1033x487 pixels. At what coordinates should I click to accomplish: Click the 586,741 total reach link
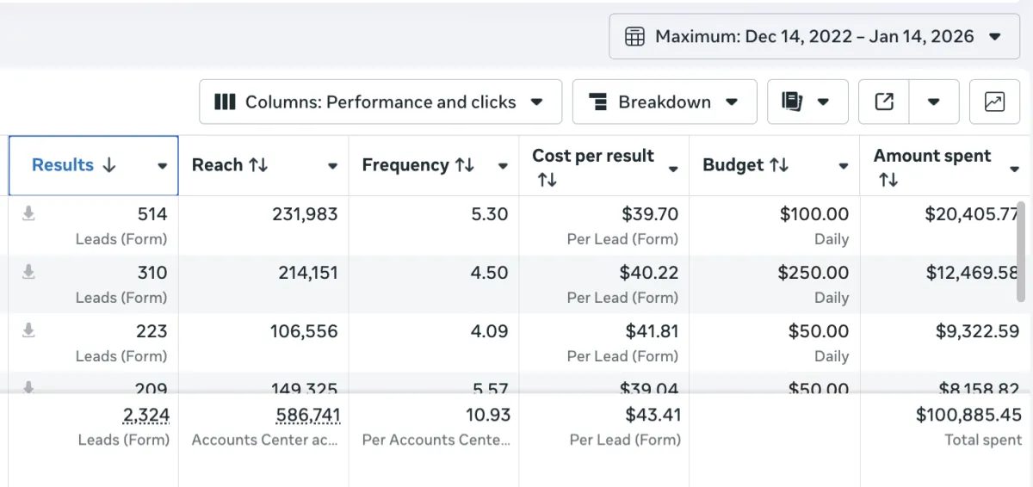308,416
